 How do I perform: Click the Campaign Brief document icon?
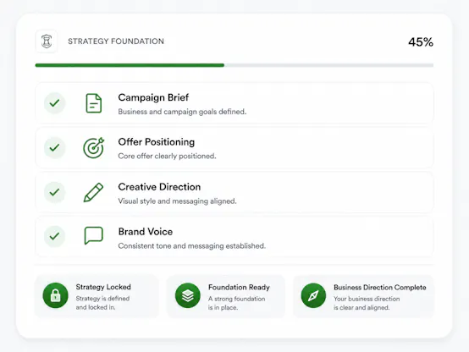tap(94, 103)
